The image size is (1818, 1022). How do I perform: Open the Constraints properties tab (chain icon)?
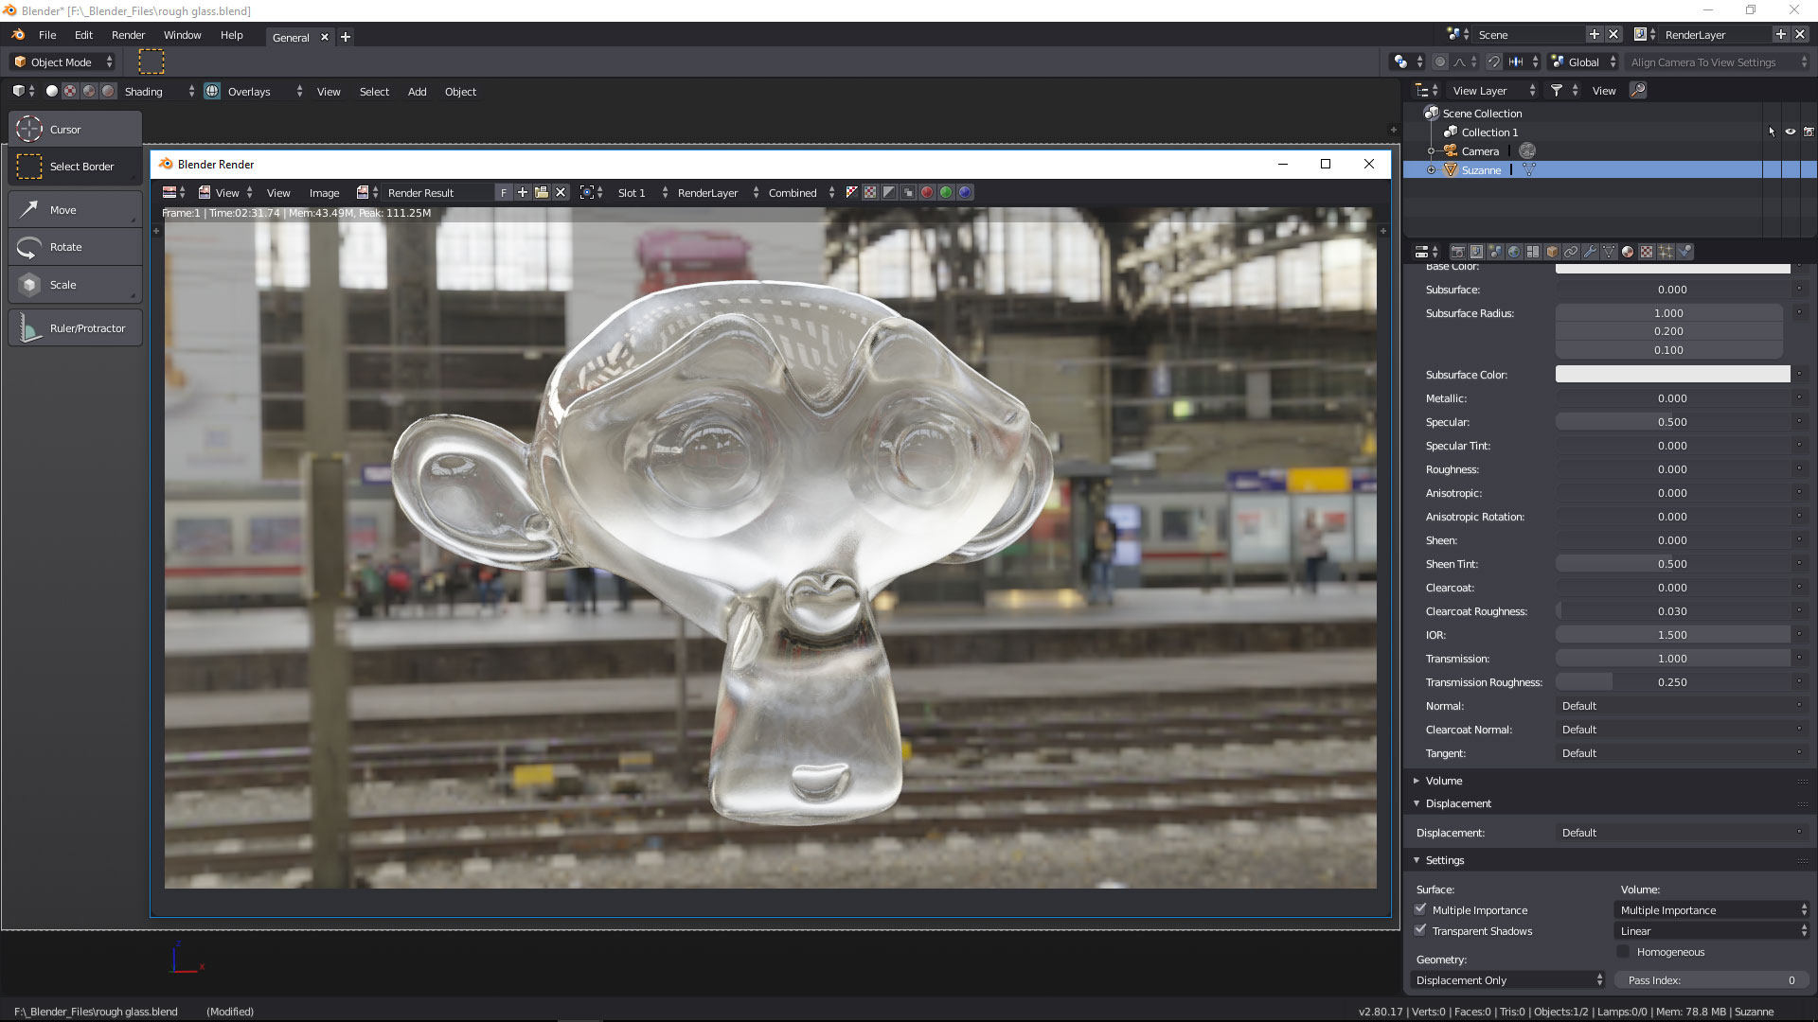(x=1571, y=252)
